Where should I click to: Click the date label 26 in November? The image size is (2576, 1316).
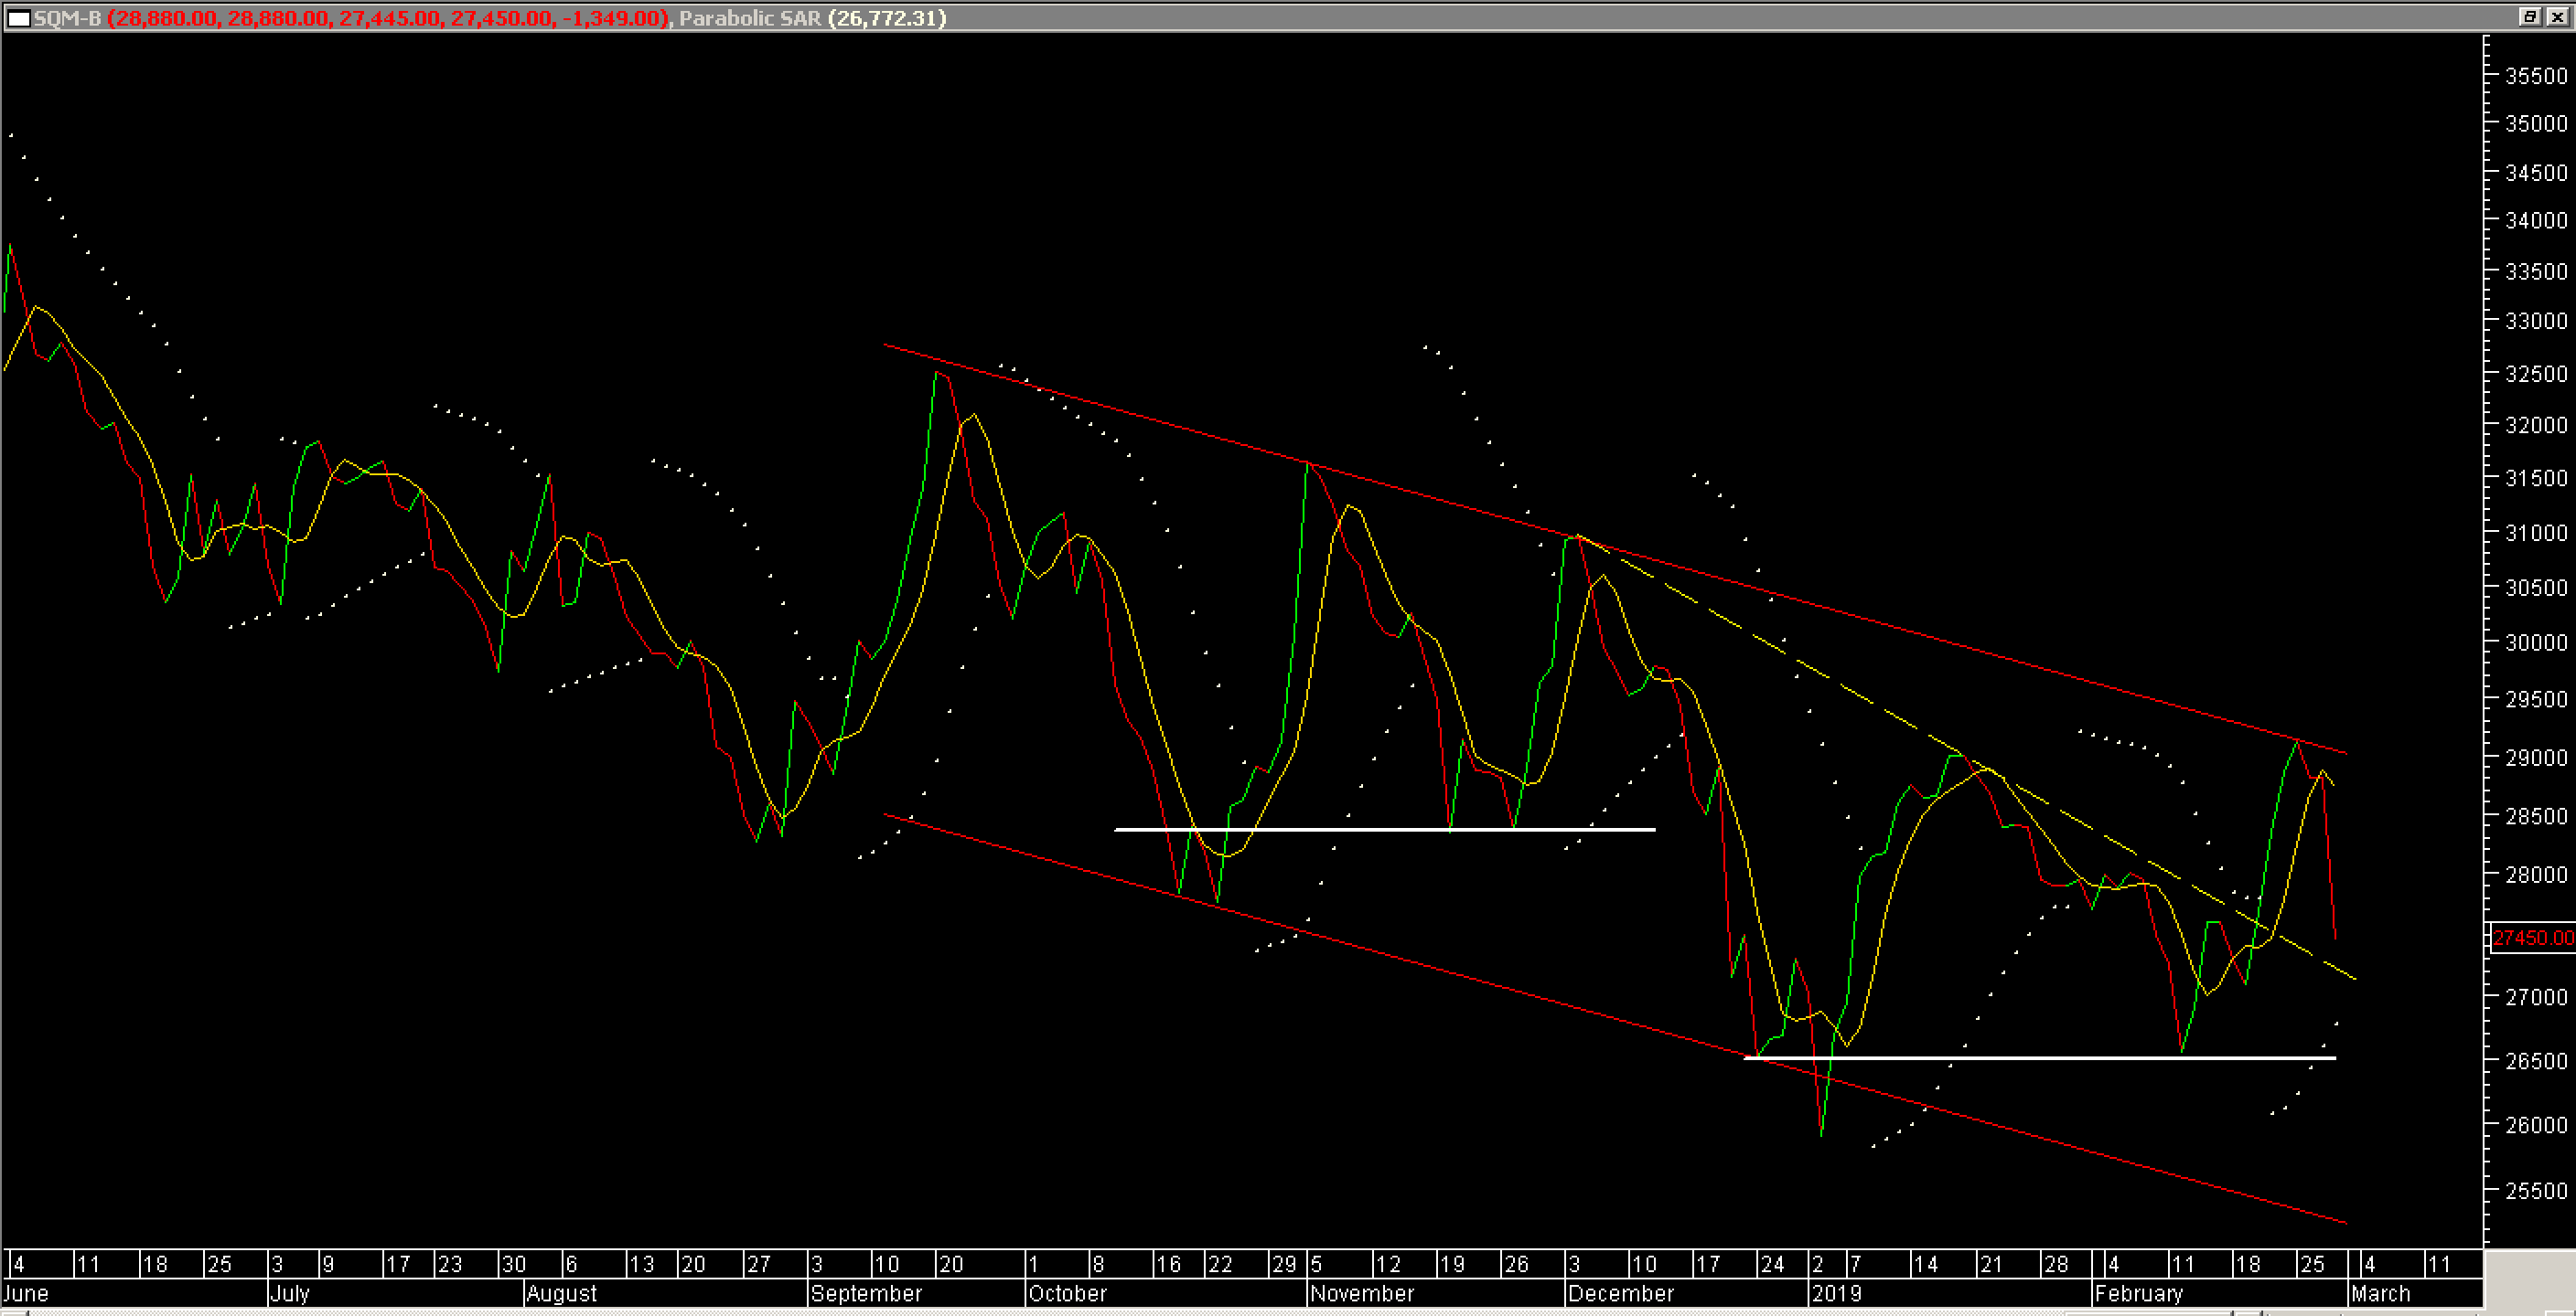[x=1516, y=1264]
